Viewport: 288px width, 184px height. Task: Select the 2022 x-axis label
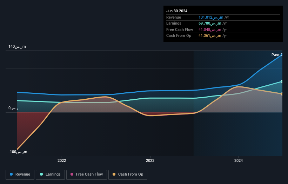[62, 161]
